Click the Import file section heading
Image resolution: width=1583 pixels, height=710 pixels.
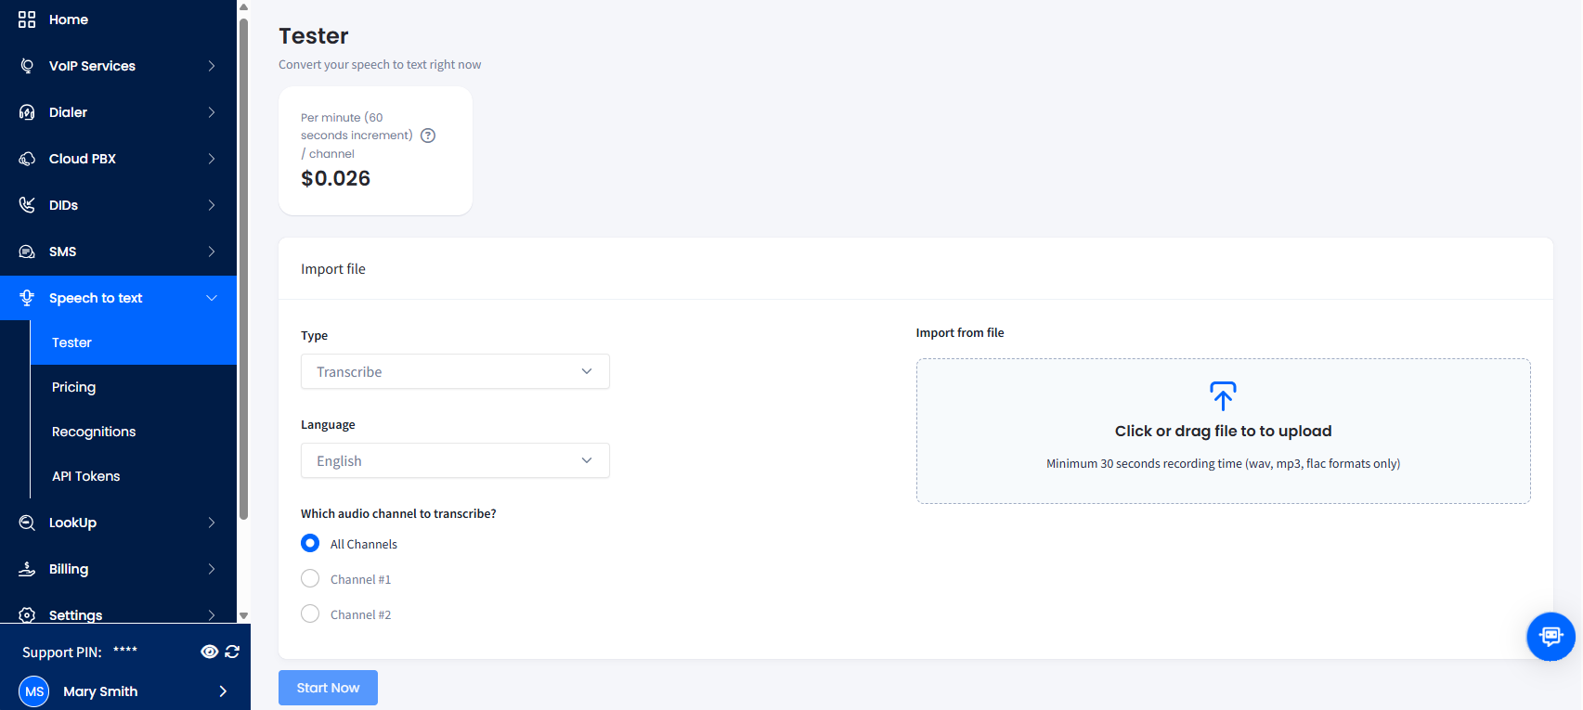click(333, 269)
